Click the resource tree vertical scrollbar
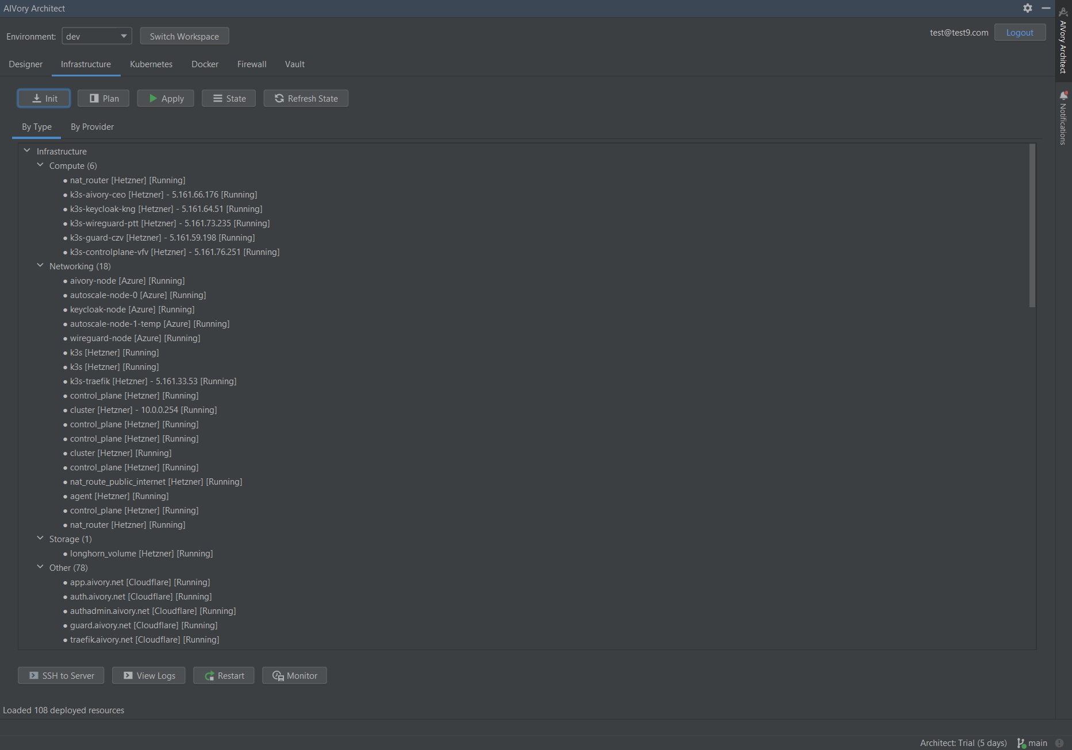 (1032, 225)
